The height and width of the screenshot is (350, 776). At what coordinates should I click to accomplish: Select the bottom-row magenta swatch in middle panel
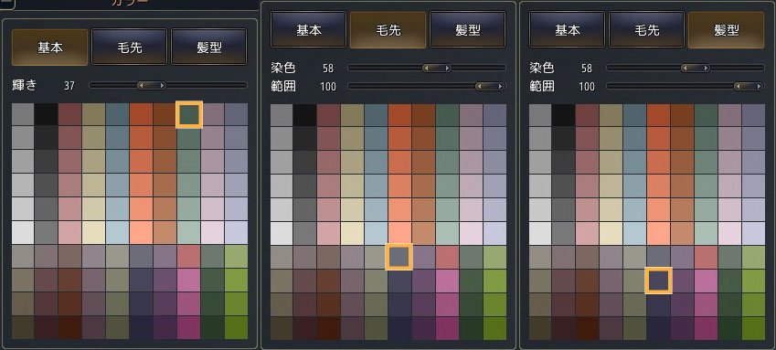click(447, 328)
